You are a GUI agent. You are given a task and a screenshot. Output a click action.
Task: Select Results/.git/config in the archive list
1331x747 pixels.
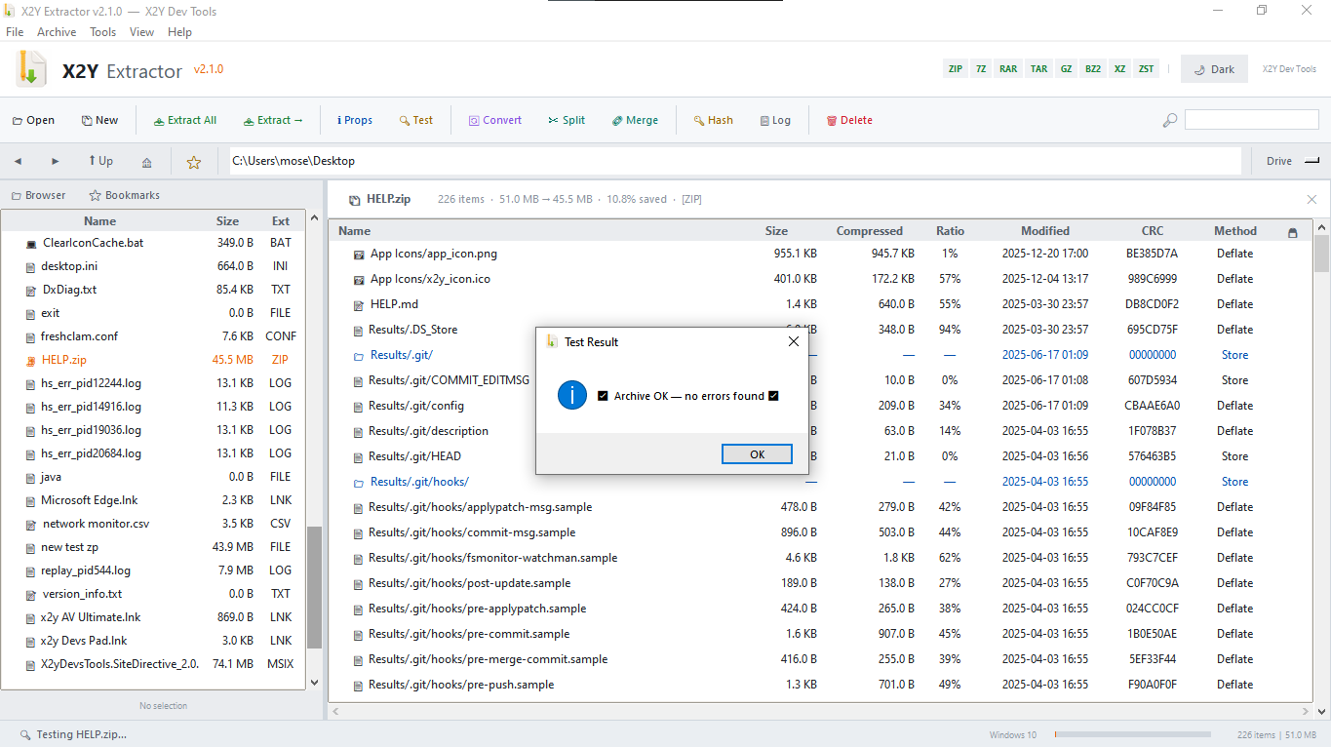click(x=820, y=406)
